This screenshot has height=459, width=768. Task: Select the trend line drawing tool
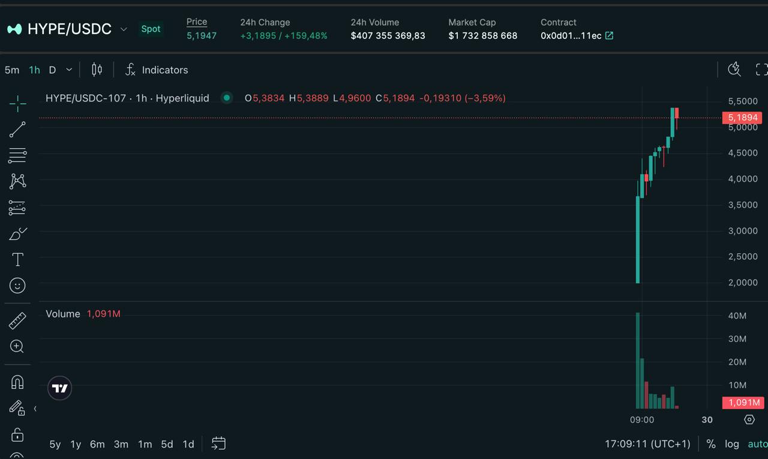coord(17,130)
